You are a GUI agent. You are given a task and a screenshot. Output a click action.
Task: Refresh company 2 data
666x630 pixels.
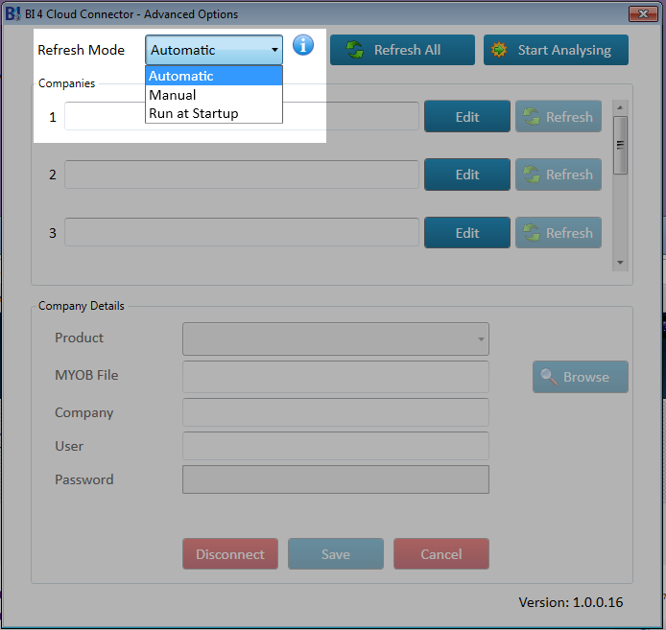tap(559, 175)
